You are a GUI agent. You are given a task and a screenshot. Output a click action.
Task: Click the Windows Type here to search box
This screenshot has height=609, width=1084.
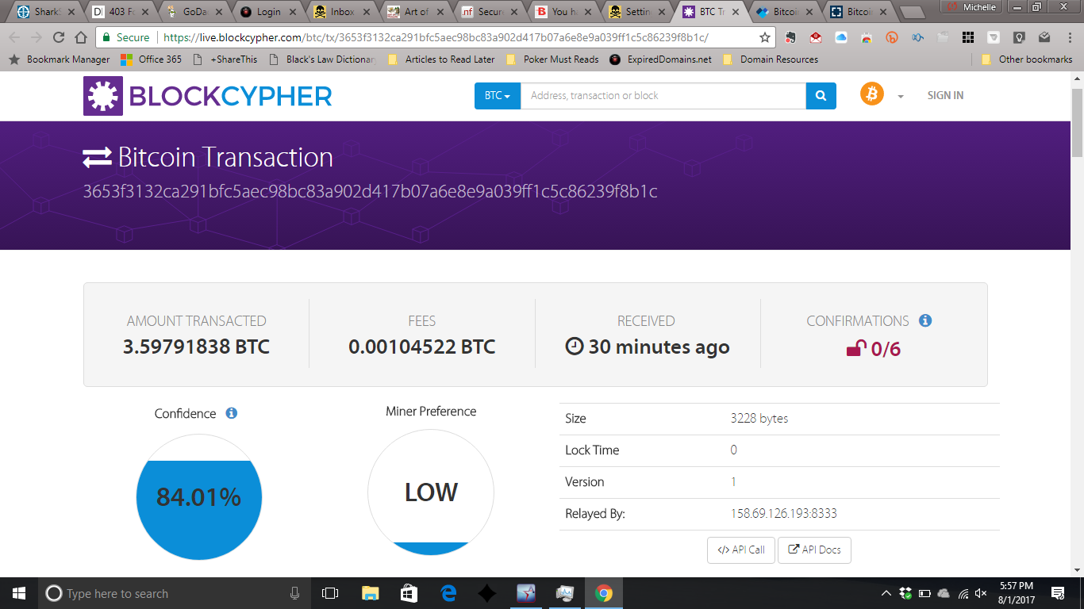click(x=175, y=593)
